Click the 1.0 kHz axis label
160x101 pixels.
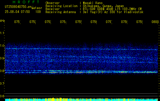click(x=2, y=46)
